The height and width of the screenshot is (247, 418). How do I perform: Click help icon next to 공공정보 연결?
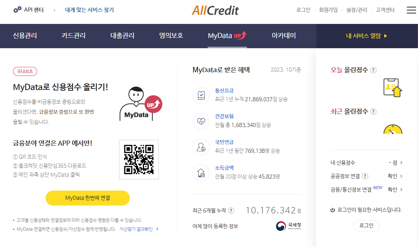(x=365, y=176)
